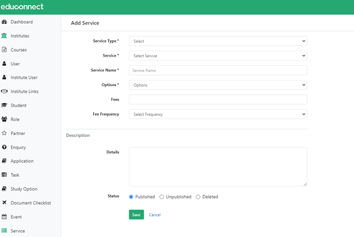Image resolution: width=354 pixels, height=237 pixels.
Task: Click the Application book icon
Action: [4, 160]
